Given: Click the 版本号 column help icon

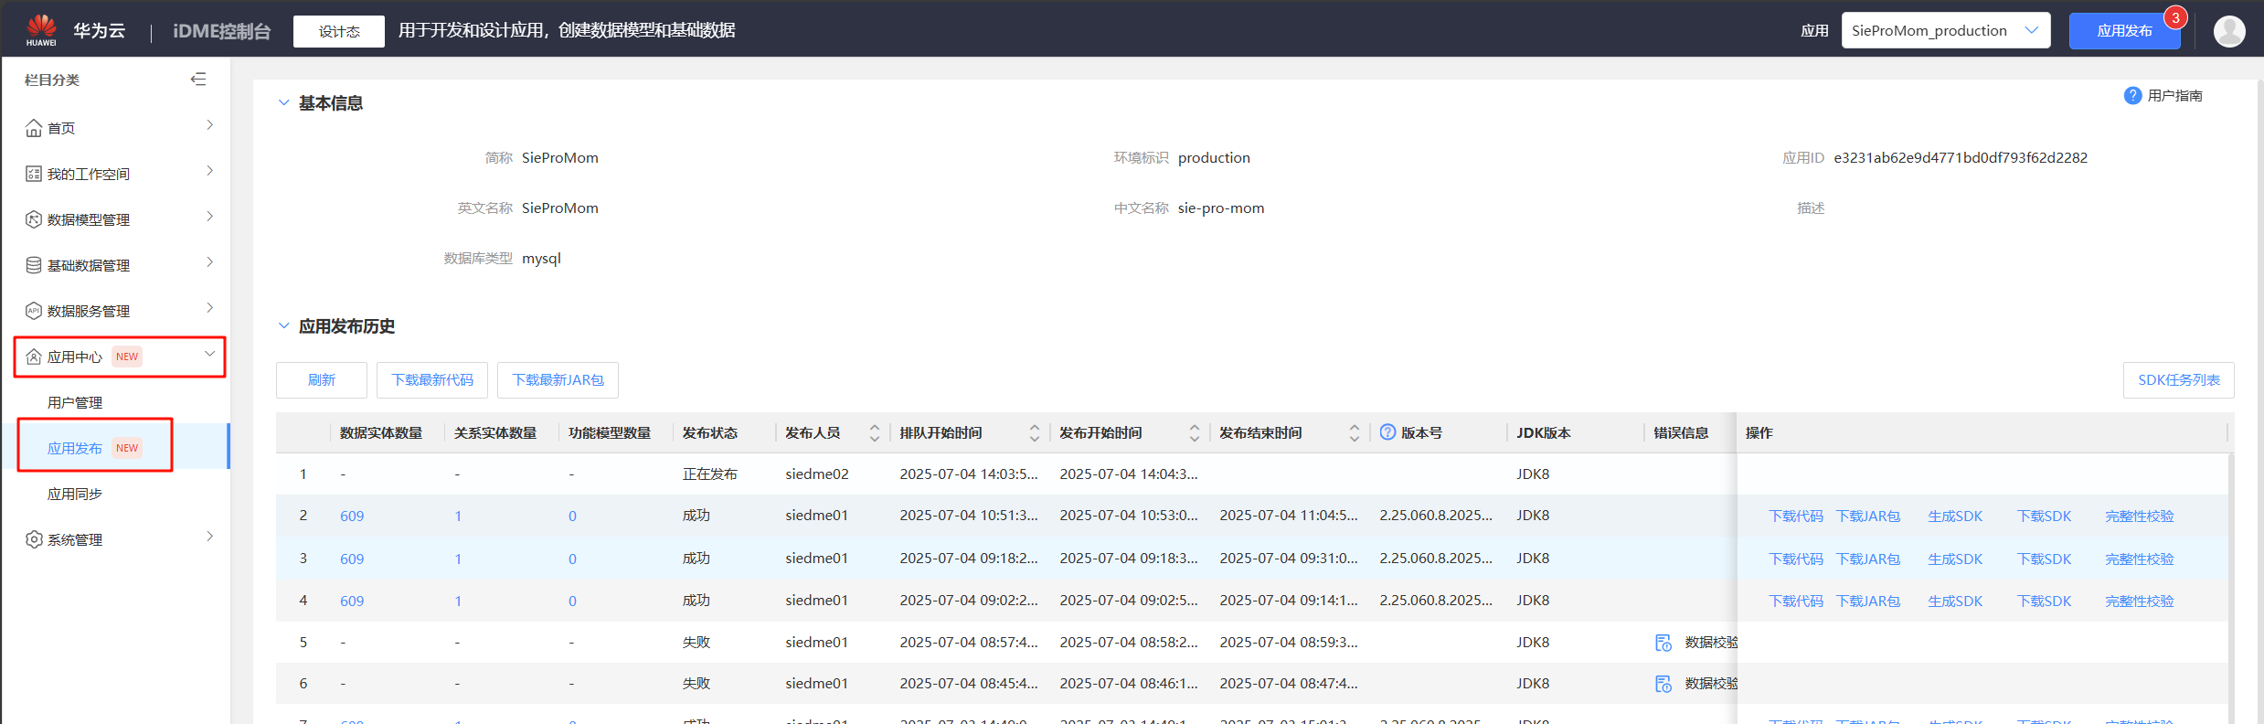Looking at the screenshot, I should pyautogui.click(x=1387, y=432).
